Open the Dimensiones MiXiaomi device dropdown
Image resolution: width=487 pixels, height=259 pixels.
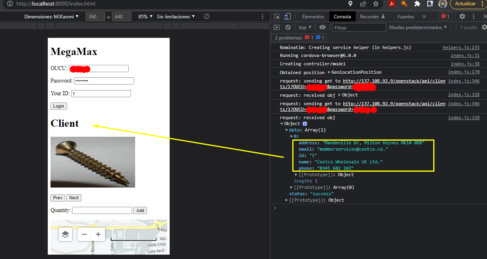(51, 17)
